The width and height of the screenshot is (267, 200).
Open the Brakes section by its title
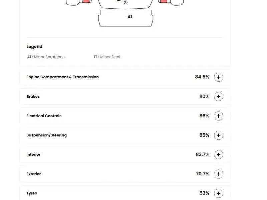33,97
